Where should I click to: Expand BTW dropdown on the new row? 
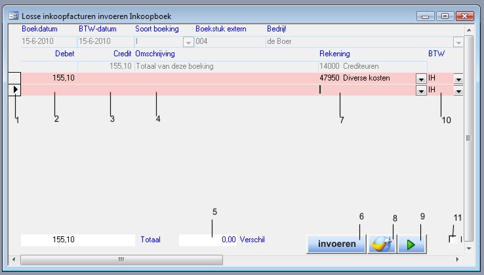coord(458,91)
